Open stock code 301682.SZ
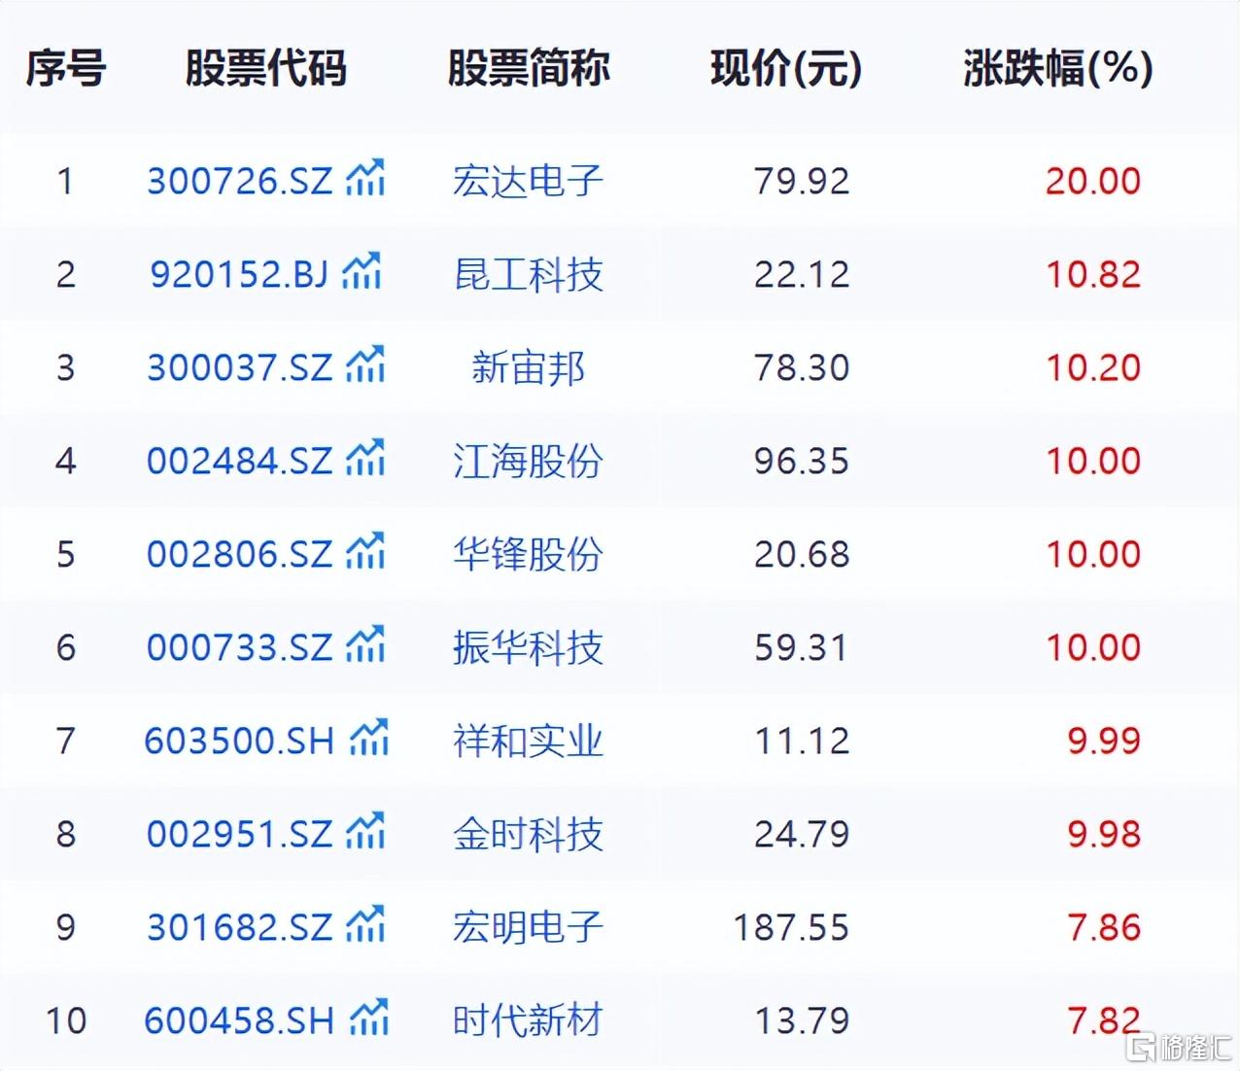The width and height of the screenshot is (1240, 1071). (239, 927)
